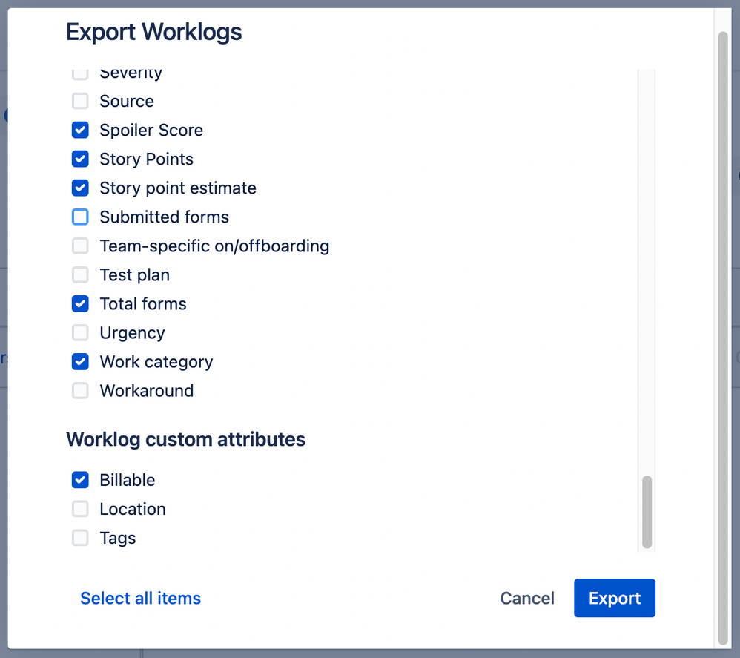Uncheck the Total forms checkbox
Screen dimensions: 740x658
(79, 303)
